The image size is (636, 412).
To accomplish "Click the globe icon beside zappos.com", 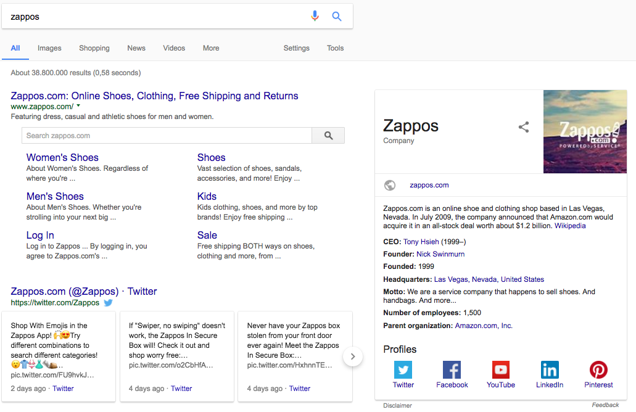I will 390,185.
